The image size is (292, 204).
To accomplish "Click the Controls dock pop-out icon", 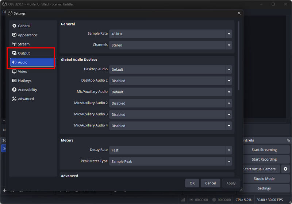I will (288, 140).
